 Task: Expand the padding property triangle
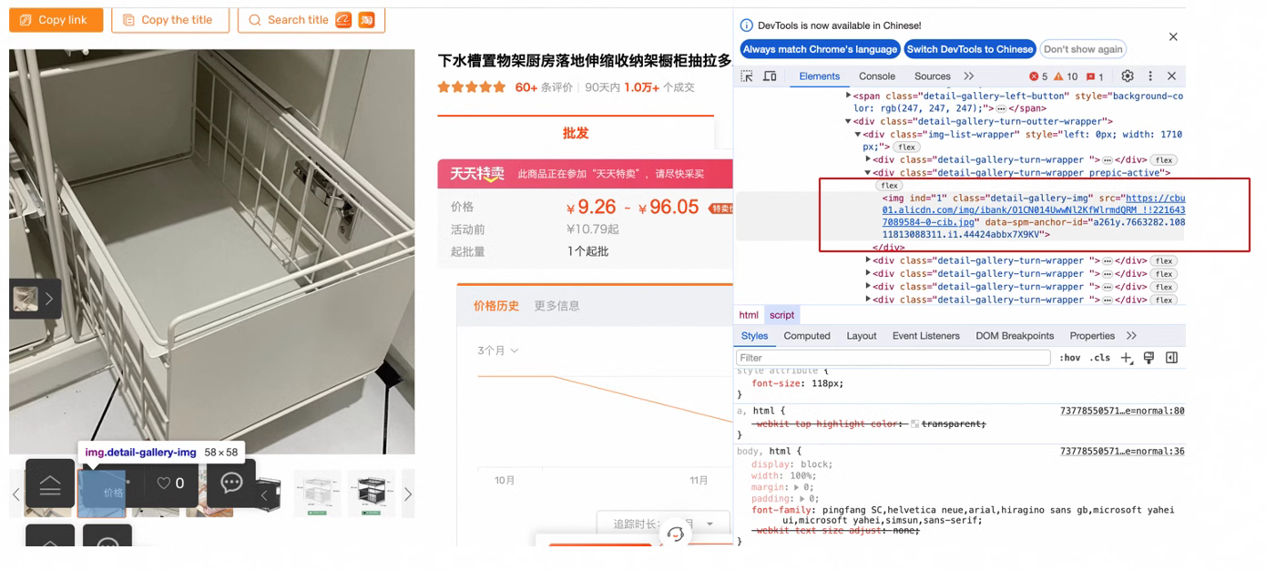click(x=801, y=499)
